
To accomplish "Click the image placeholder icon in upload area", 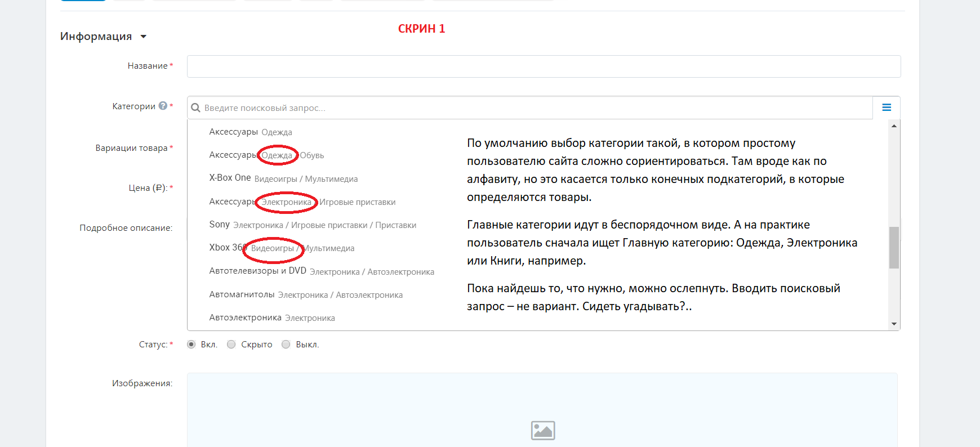I will coord(543,431).
